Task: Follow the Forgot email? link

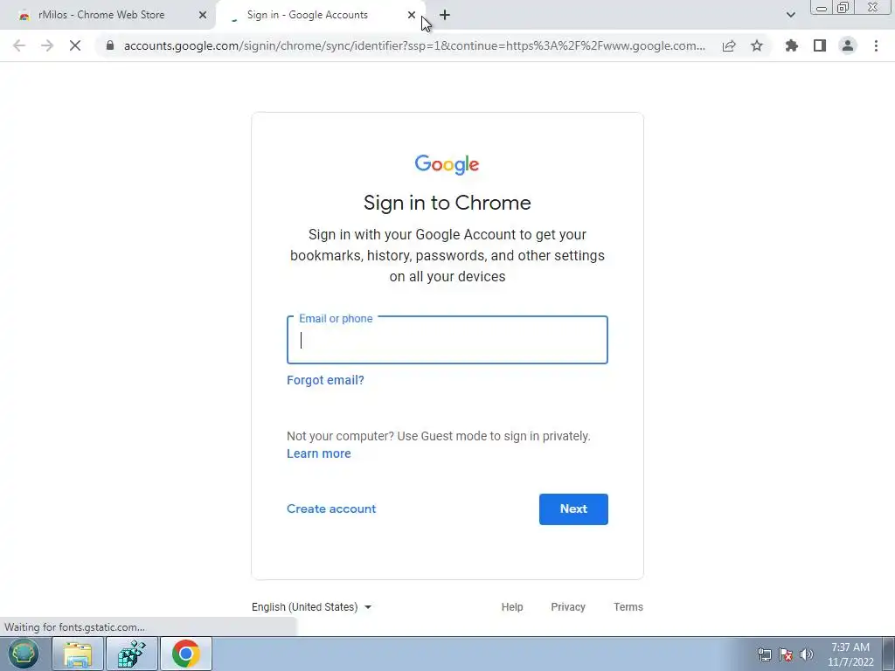Action: 325,380
